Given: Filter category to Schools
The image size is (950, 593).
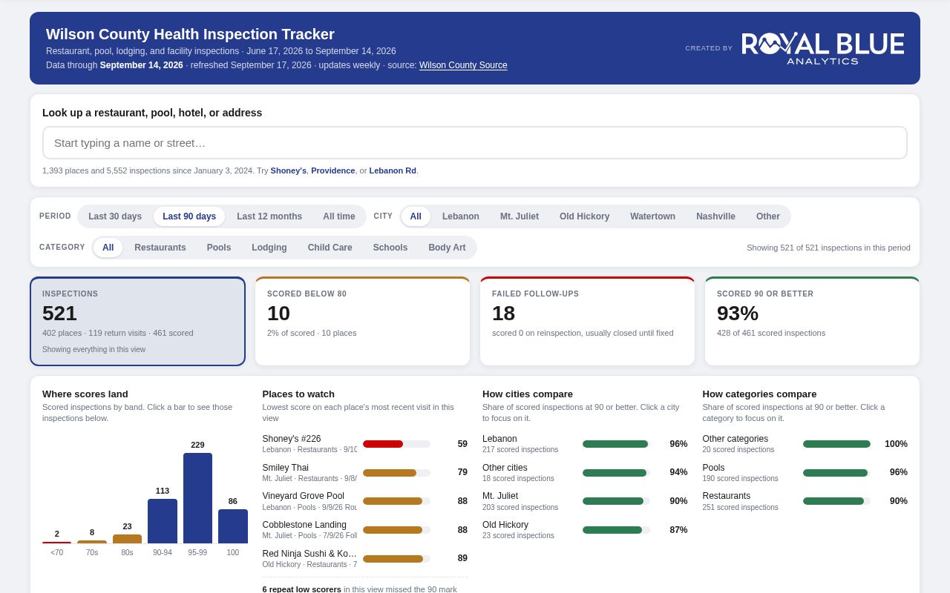Looking at the screenshot, I should point(390,248).
